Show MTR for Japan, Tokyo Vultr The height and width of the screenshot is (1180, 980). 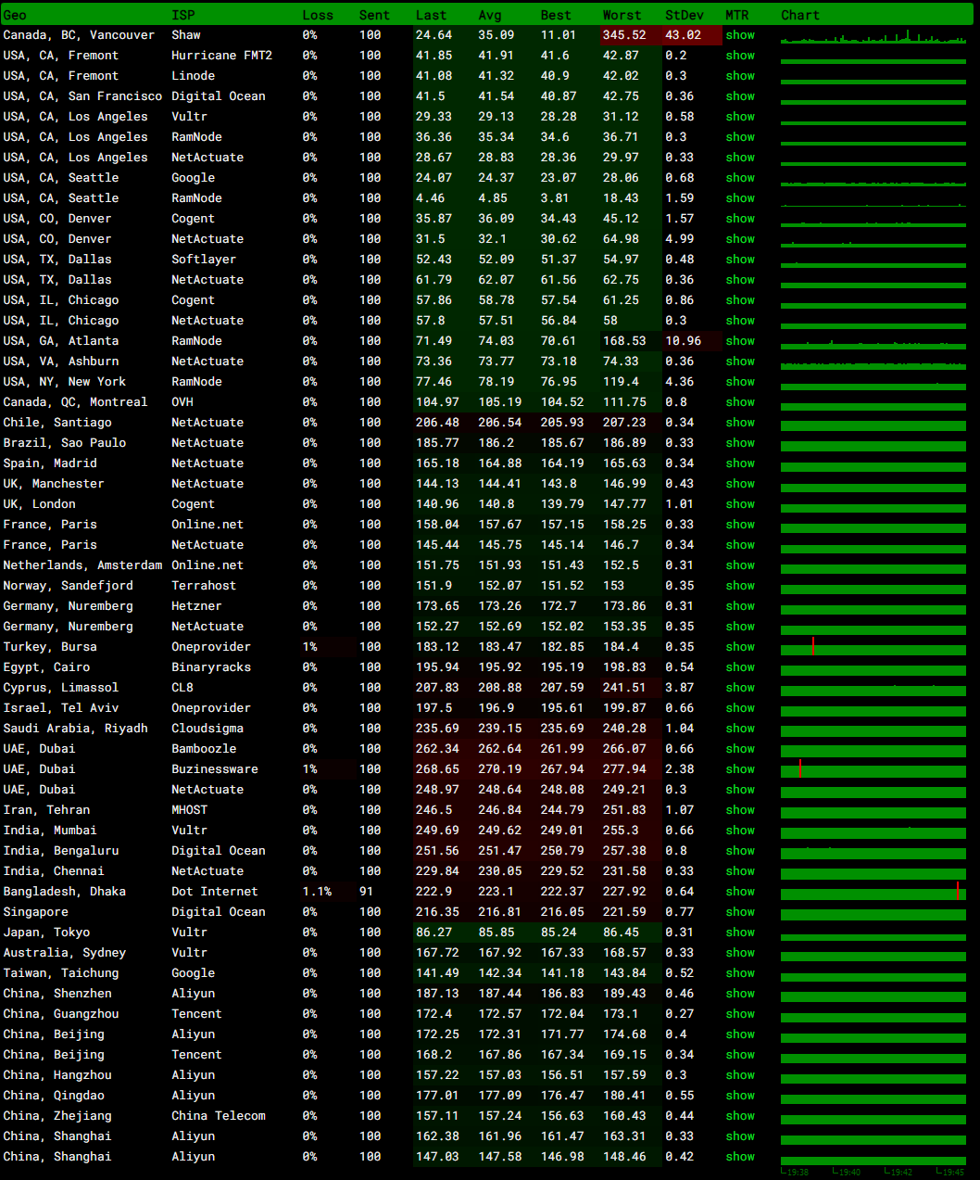[x=739, y=933]
